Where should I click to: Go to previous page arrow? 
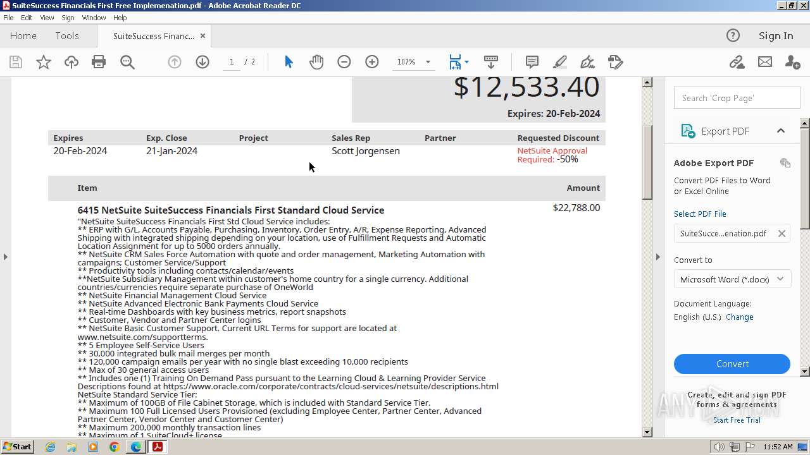click(175, 62)
